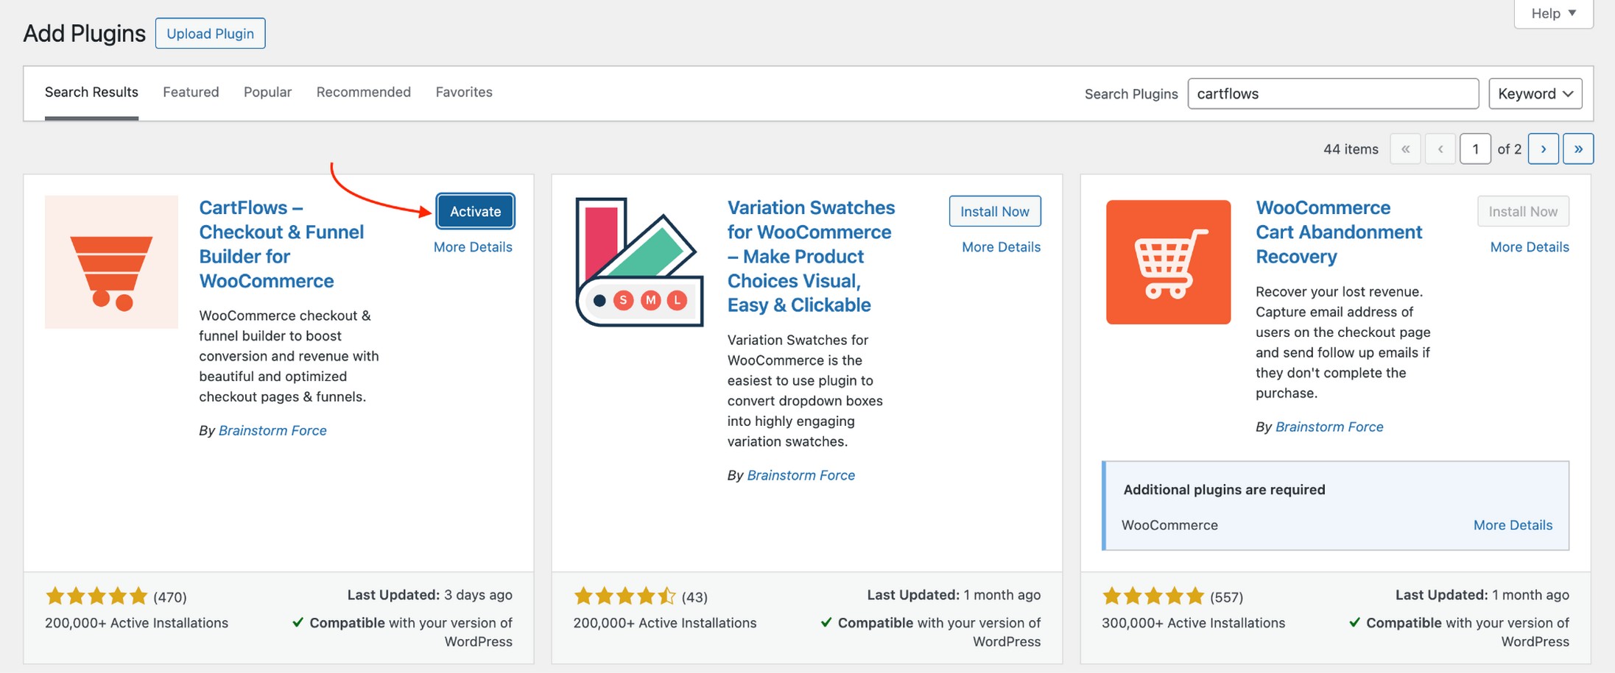The height and width of the screenshot is (673, 1615).
Task: Open More Details for Variation Swatches
Action: 1001,247
